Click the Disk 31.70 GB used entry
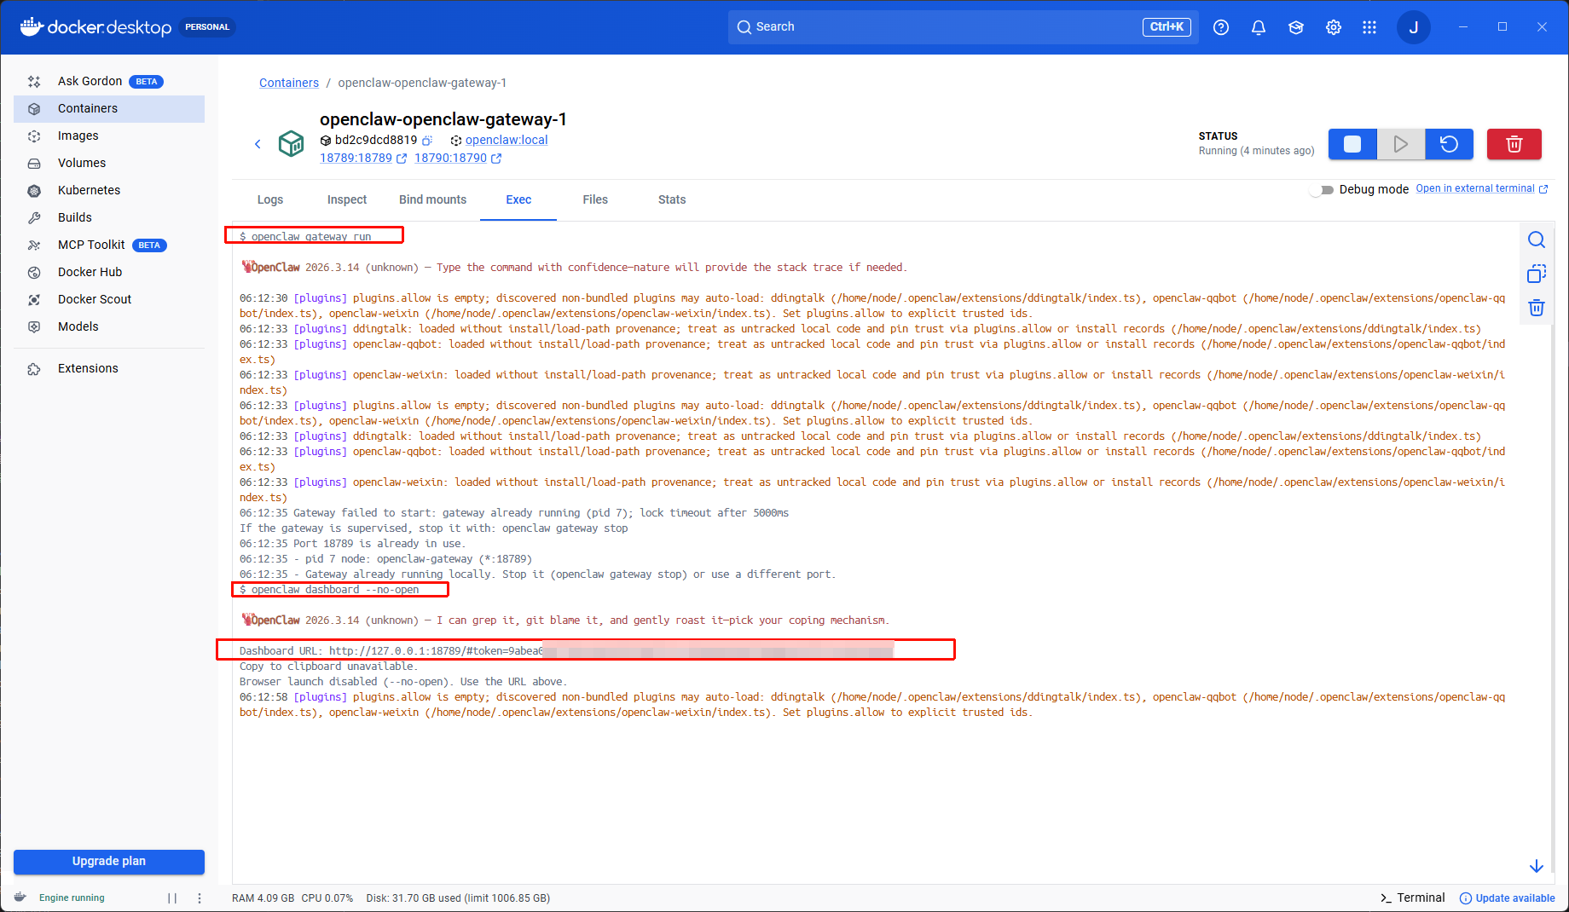 coord(458,898)
